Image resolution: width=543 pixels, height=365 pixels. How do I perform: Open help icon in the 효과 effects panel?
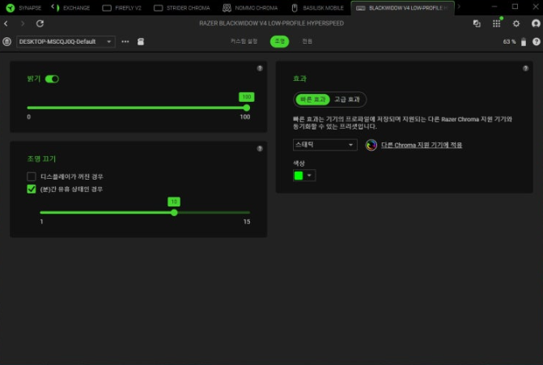tap(526, 69)
